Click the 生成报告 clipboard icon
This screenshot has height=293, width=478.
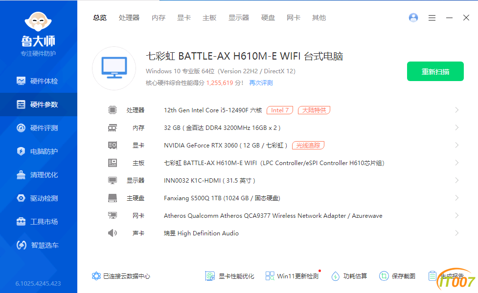[432, 276]
